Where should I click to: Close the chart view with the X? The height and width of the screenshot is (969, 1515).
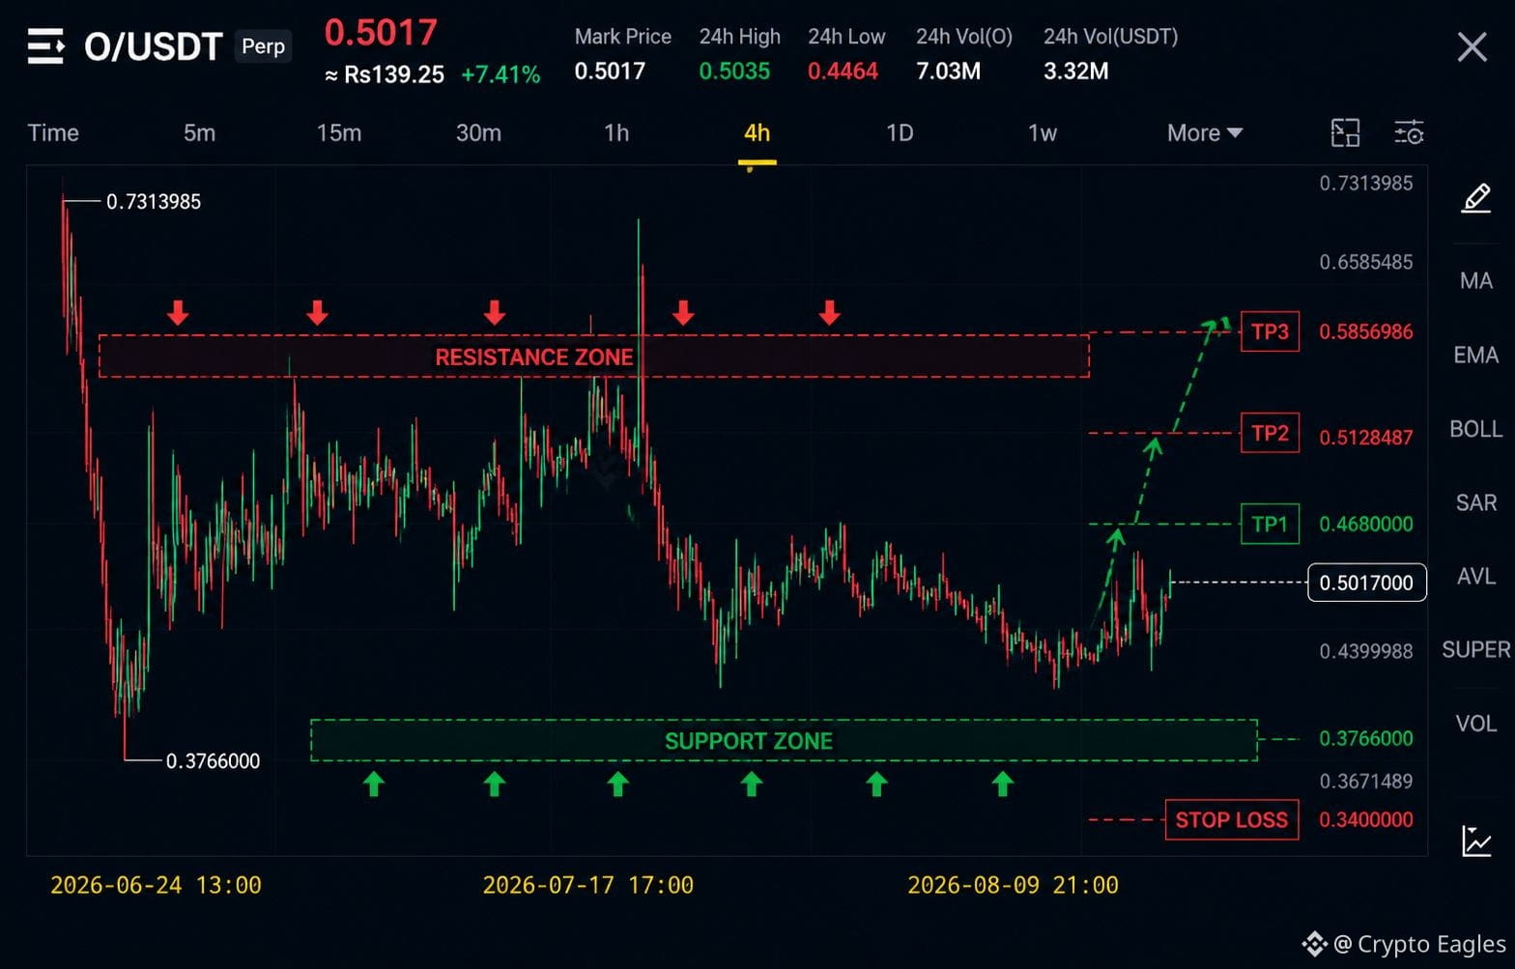click(x=1472, y=46)
